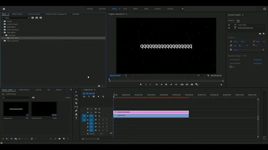The image size is (268, 150).
Task: Select the Razor tool
Action: point(76,103)
